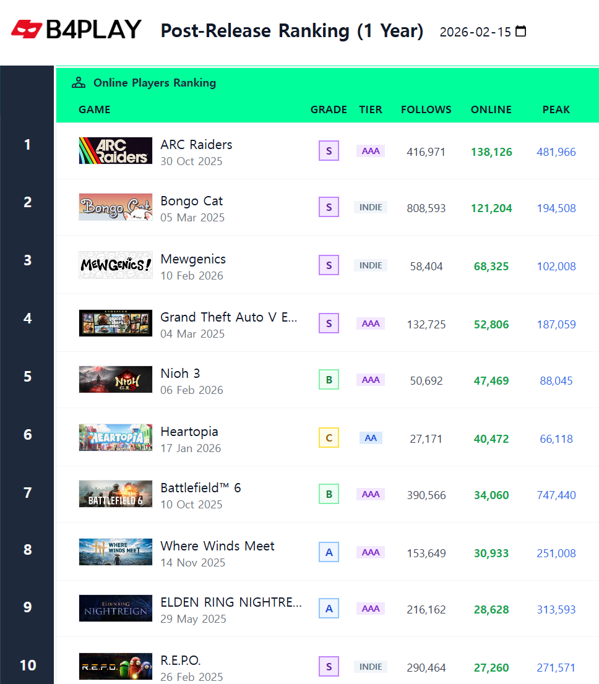Open Grand Theft Auto V thumbnail
599x684 pixels.
point(116,323)
